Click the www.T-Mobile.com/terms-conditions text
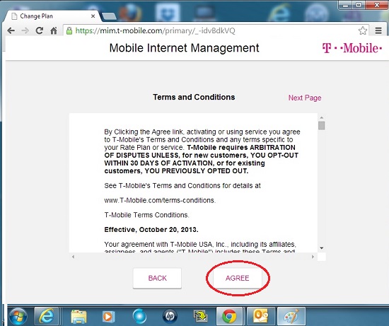This screenshot has height=326, width=389. [x=160, y=200]
